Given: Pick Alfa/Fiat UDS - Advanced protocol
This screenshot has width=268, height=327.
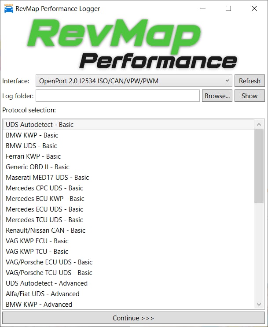Looking at the screenshot, I should 128,294.
